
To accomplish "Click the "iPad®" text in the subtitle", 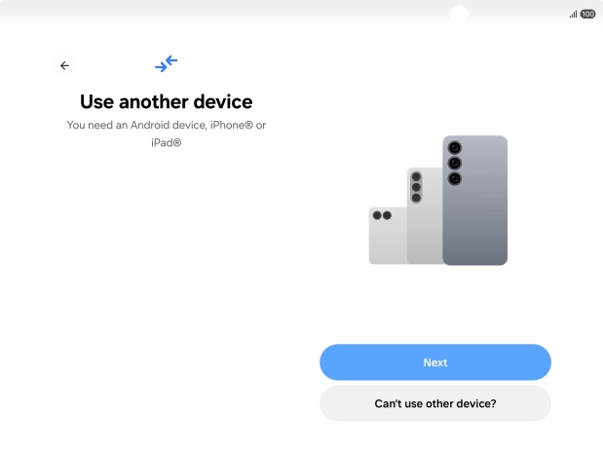I will click(x=167, y=142).
